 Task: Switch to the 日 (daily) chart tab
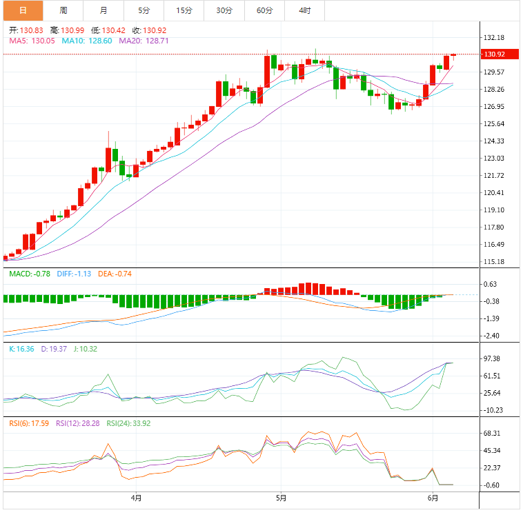coord(22,10)
